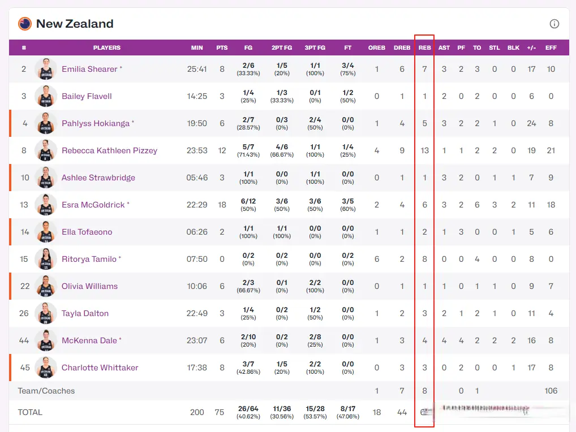Select Esra McGoldrick's headshot thumbnail
The width and height of the screenshot is (576, 432).
pos(46,205)
